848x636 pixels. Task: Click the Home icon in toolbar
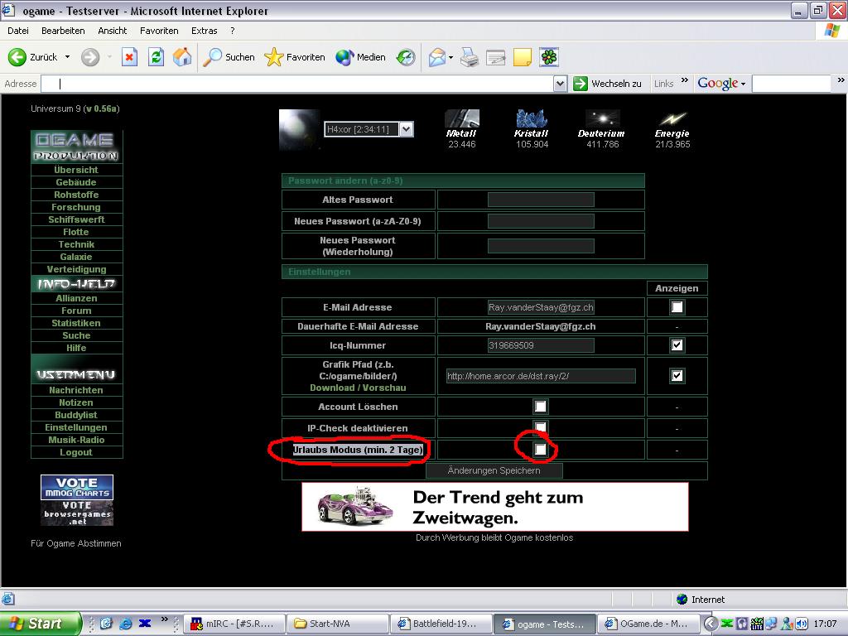(182, 57)
